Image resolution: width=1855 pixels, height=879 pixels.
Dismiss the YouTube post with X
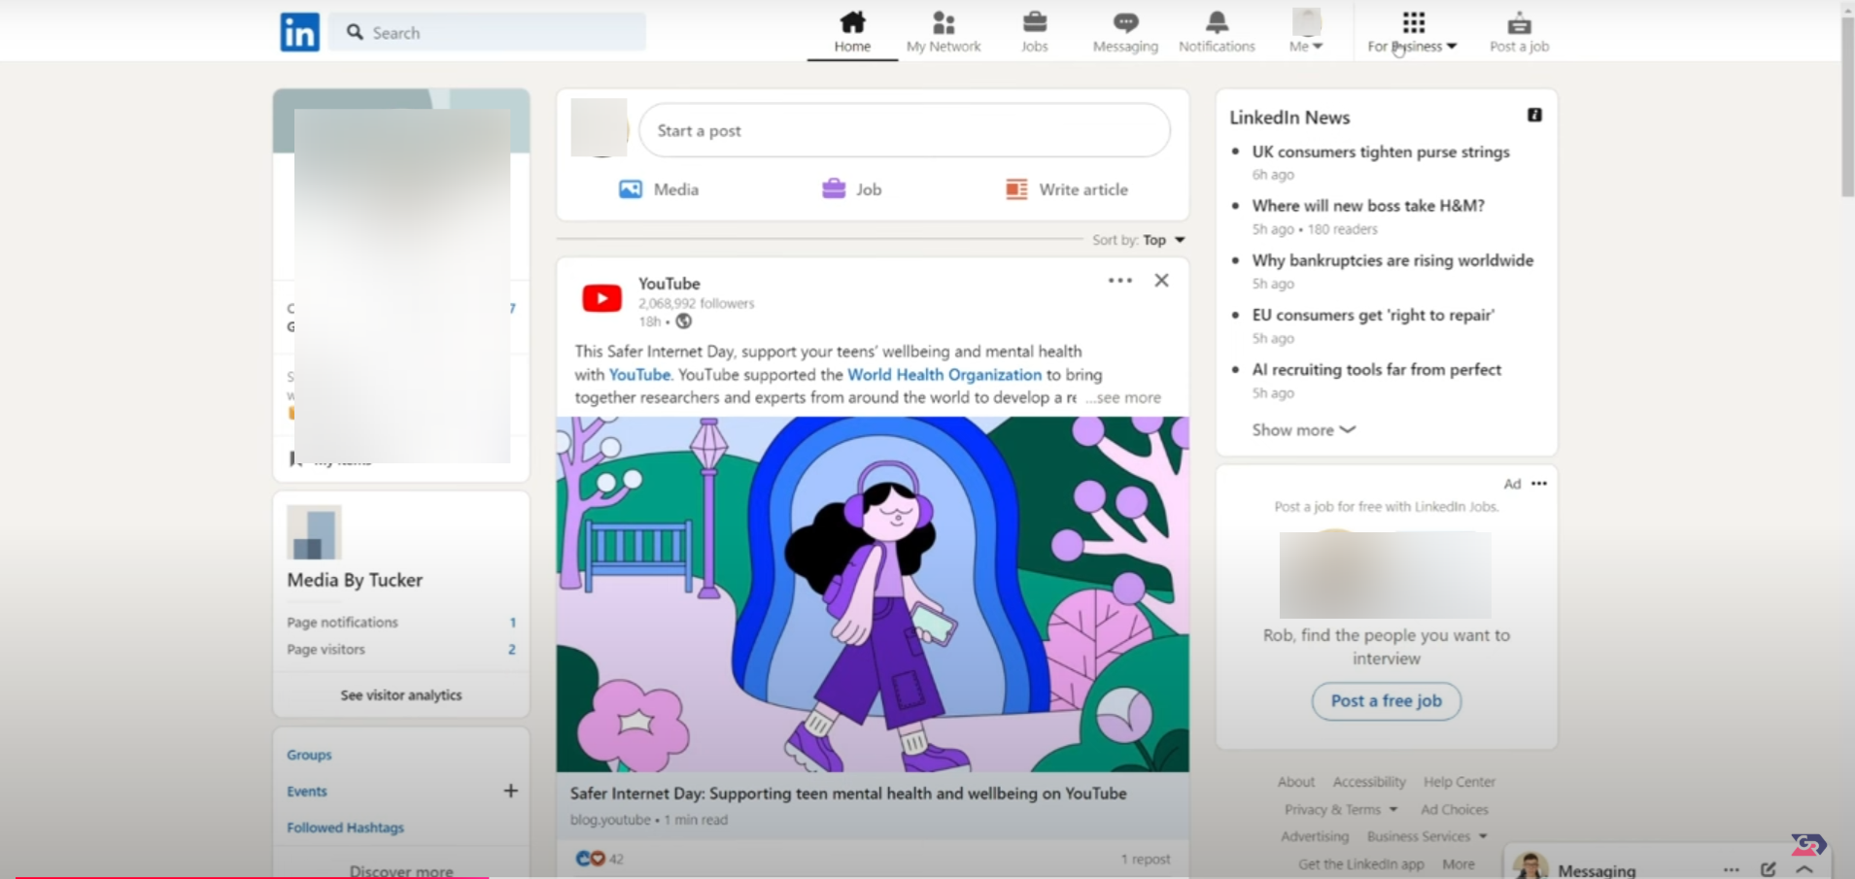pos(1161,281)
